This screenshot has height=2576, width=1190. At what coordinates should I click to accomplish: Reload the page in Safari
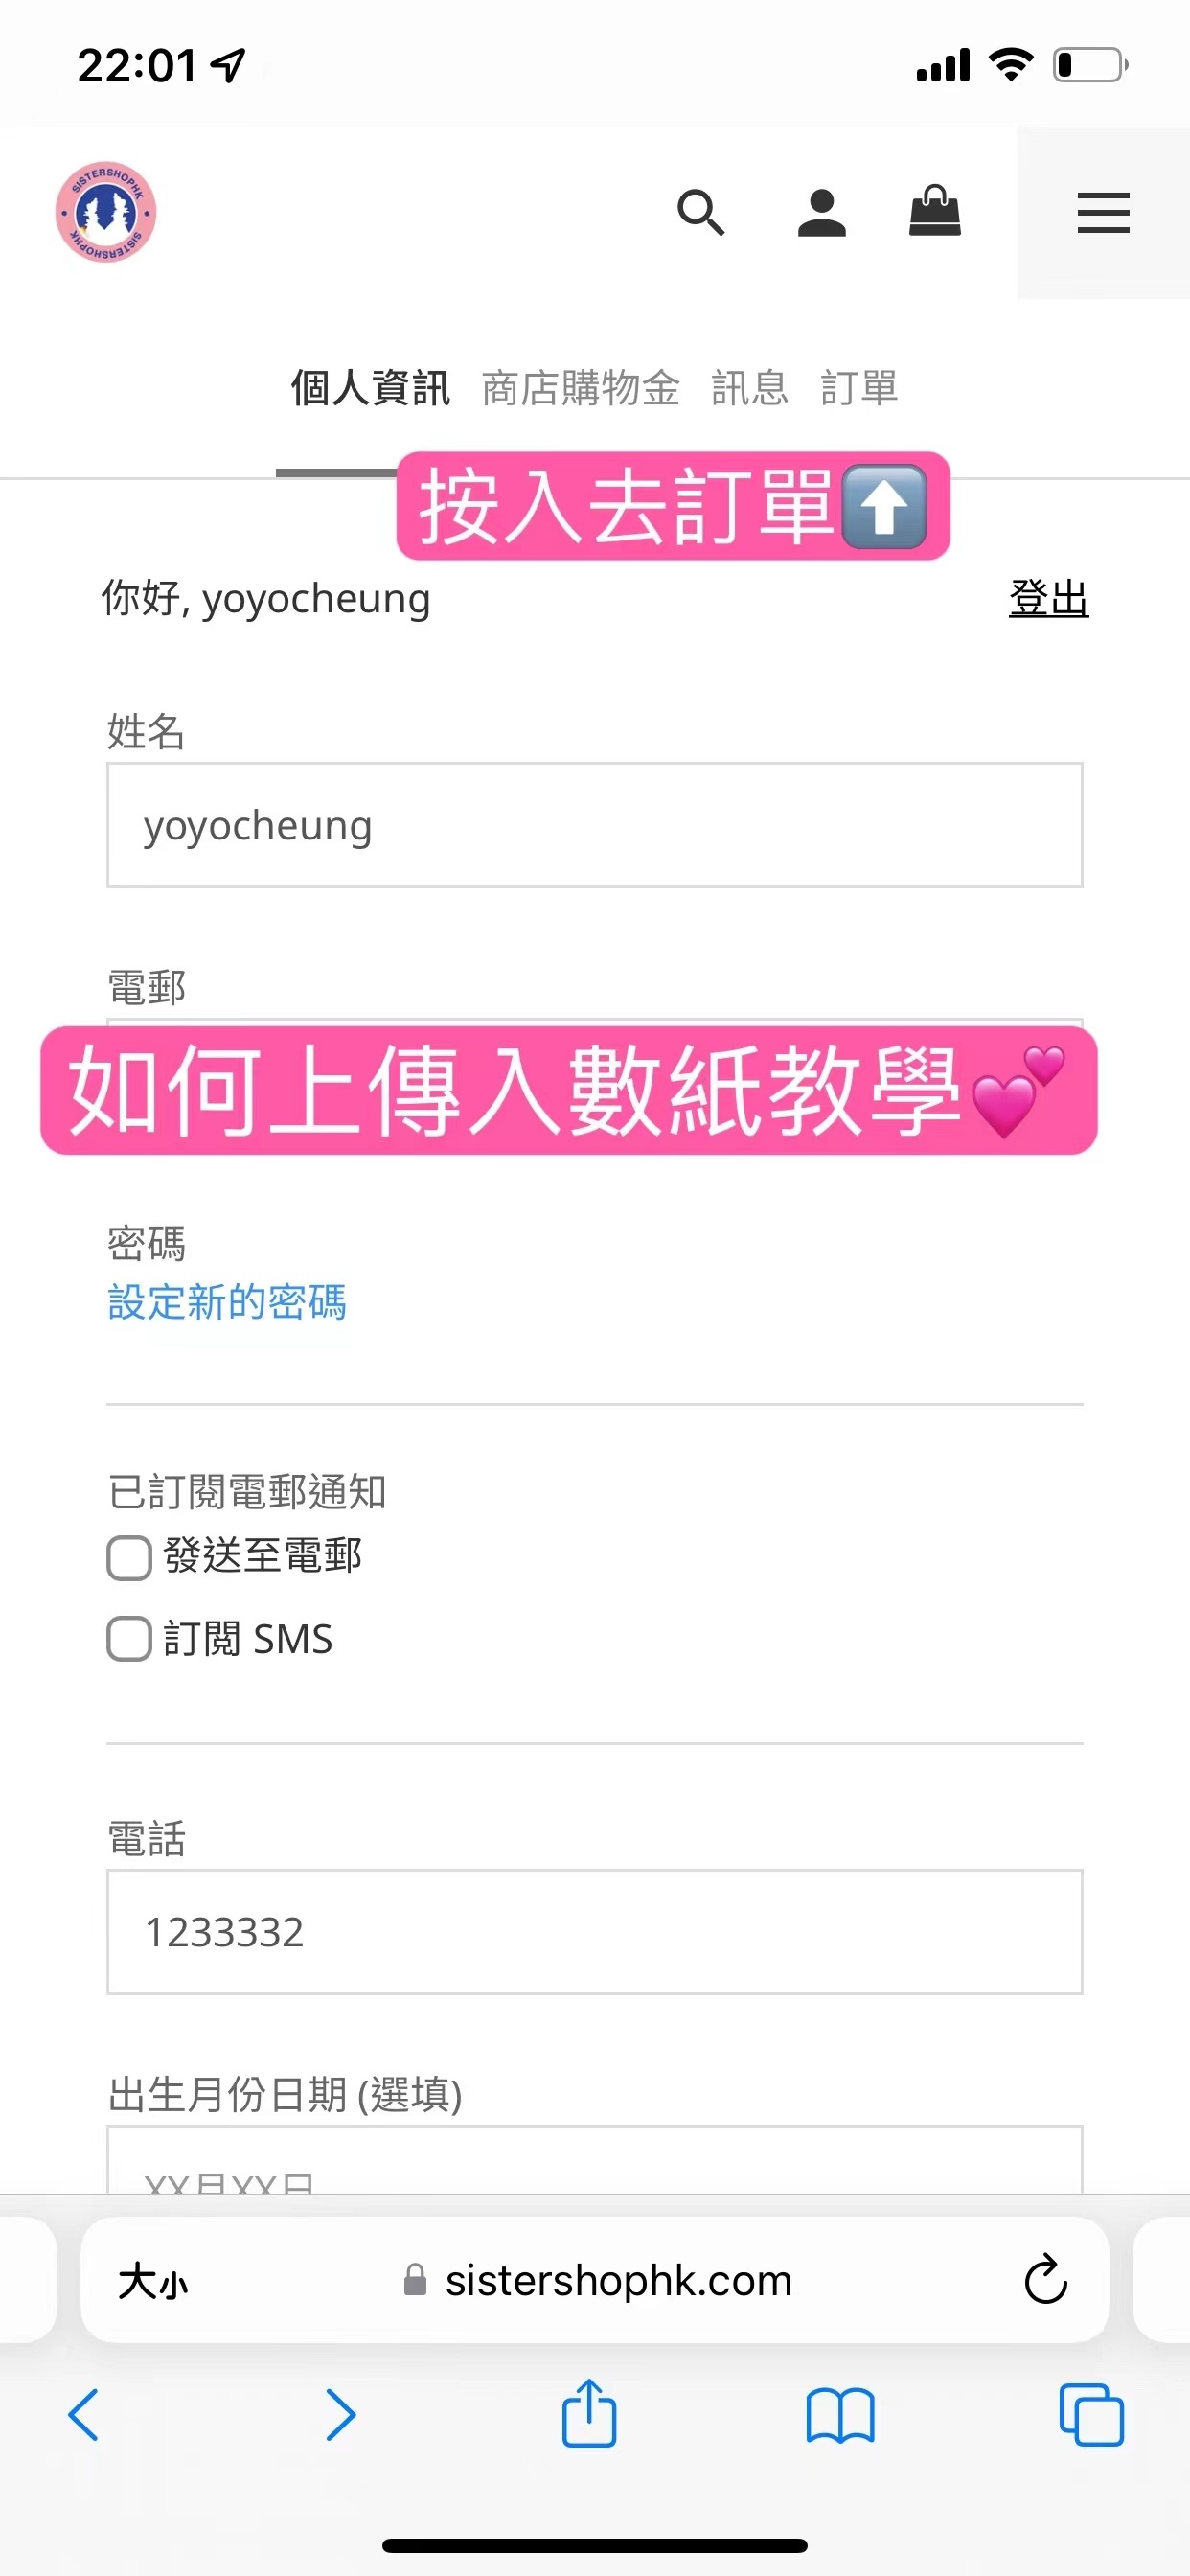pos(1045,2280)
